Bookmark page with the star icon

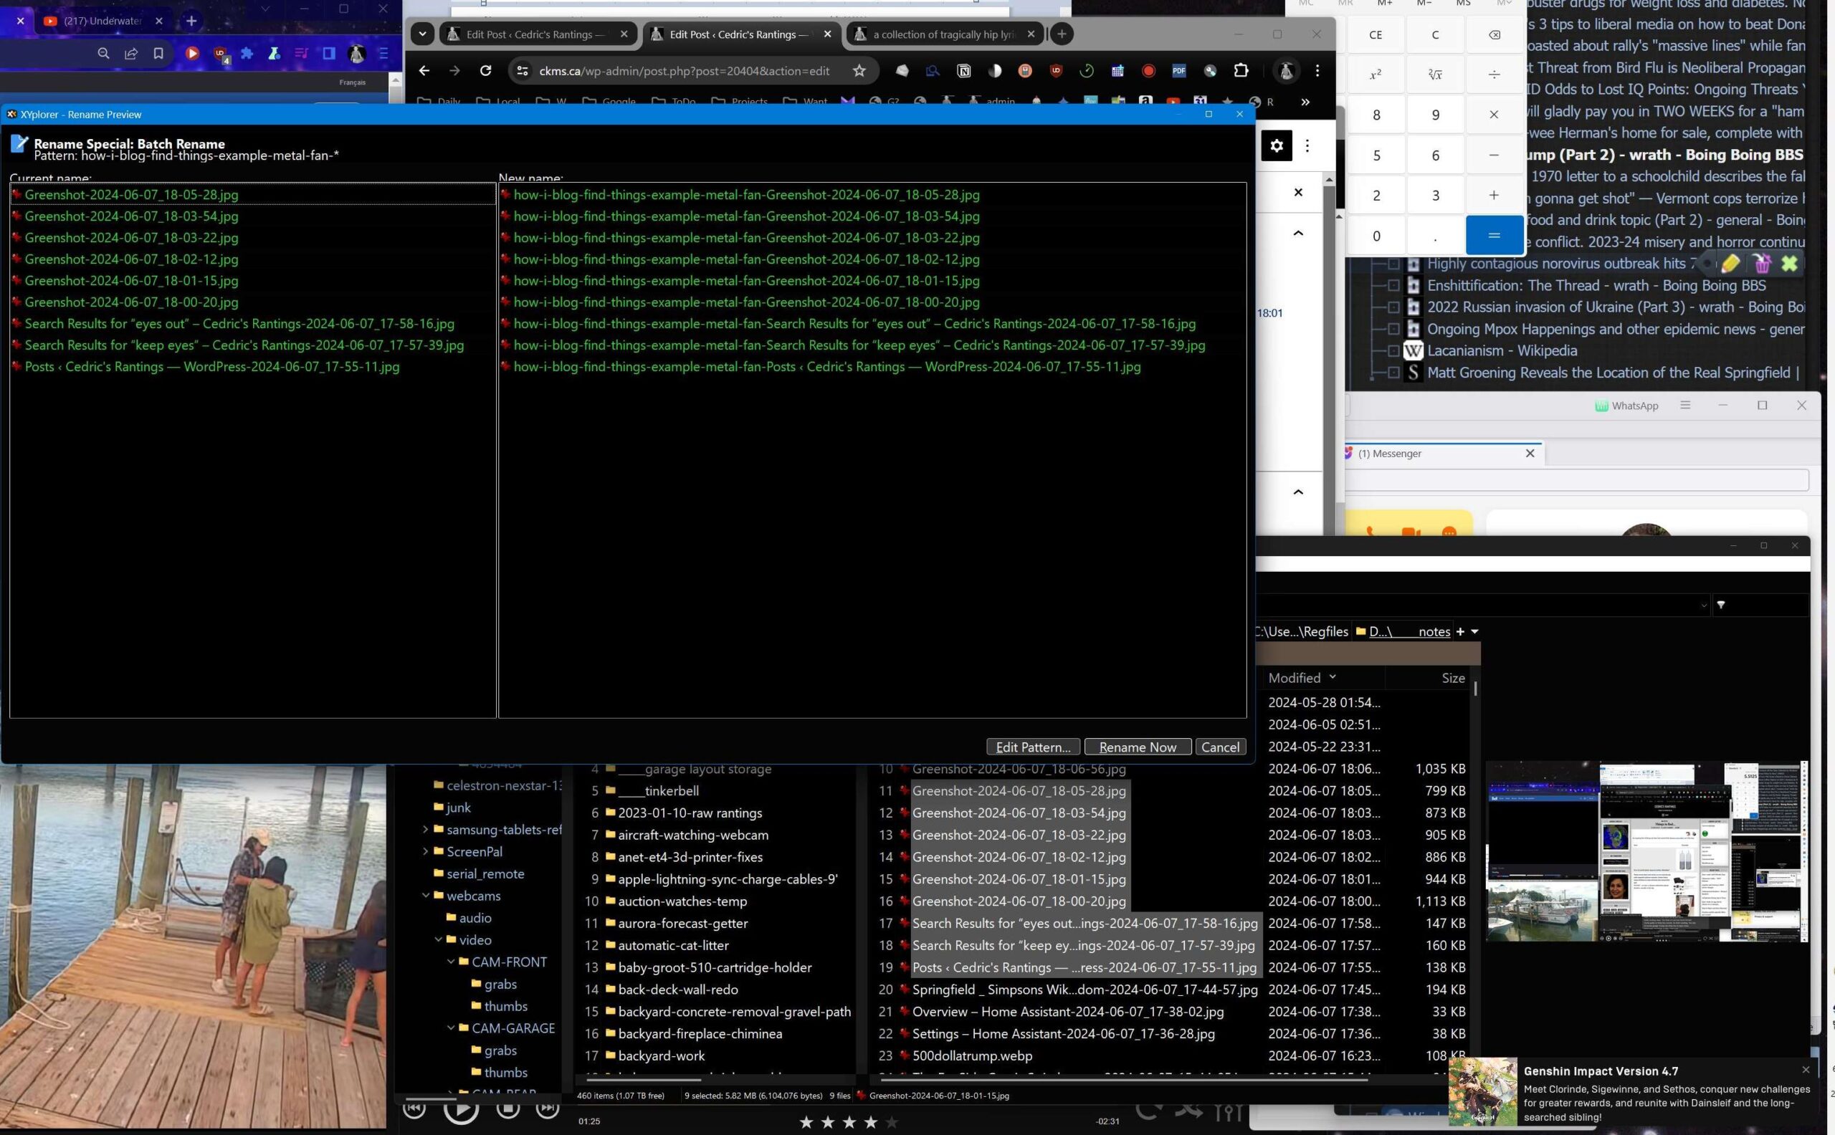click(859, 70)
